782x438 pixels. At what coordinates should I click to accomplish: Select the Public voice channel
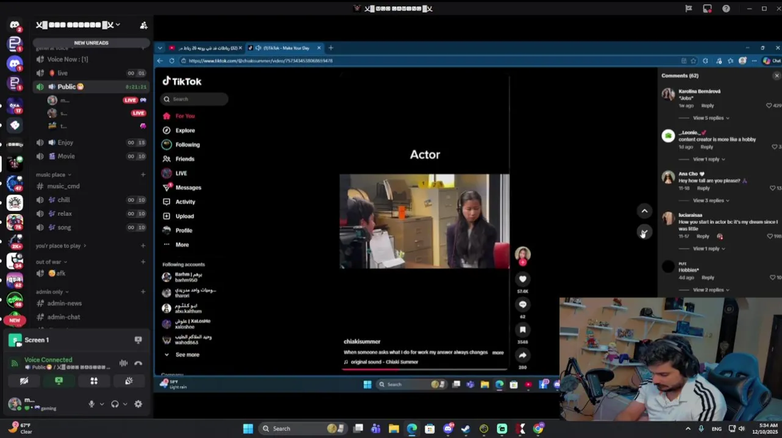[x=91, y=87]
